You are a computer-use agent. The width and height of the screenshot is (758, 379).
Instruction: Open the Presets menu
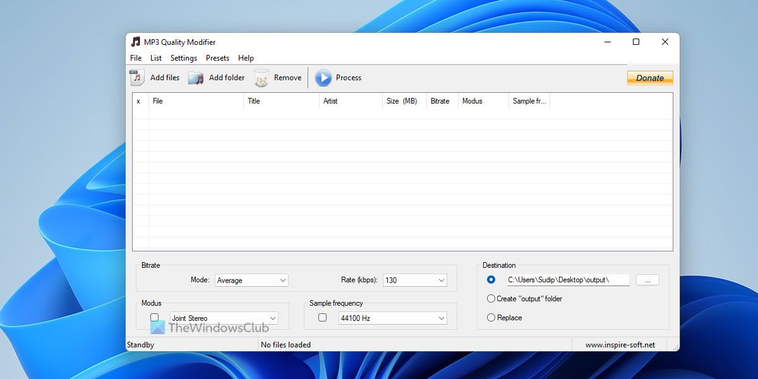pyautogui.click(x=217, y=58)
